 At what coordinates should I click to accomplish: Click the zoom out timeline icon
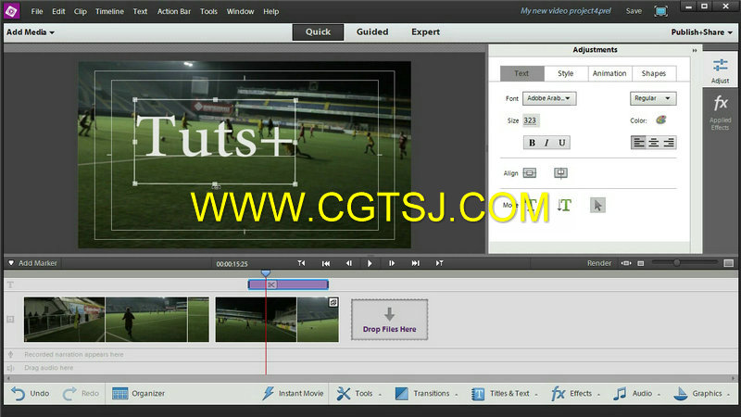641,263
